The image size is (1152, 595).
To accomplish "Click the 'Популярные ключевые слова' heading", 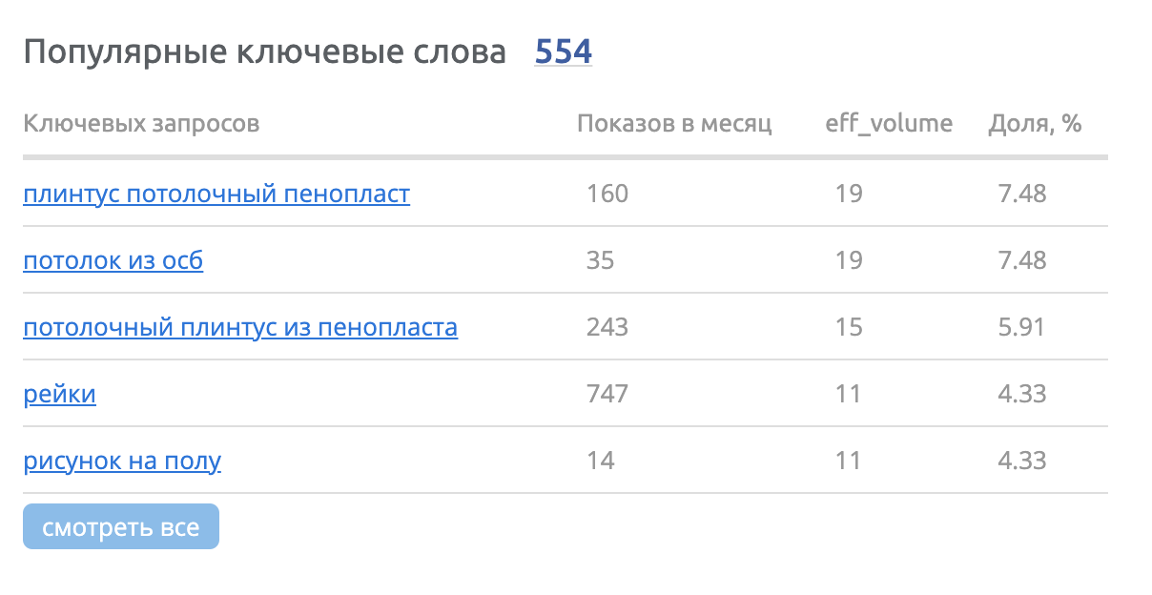I will [264, 52].
